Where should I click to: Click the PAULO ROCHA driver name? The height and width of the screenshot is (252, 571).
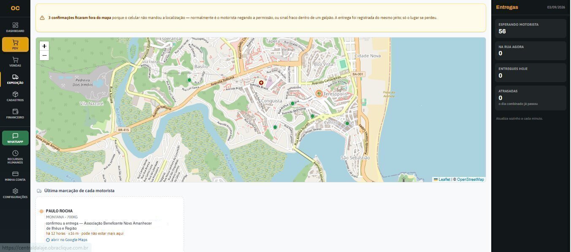pyautogui.click(x=59, y=211)
